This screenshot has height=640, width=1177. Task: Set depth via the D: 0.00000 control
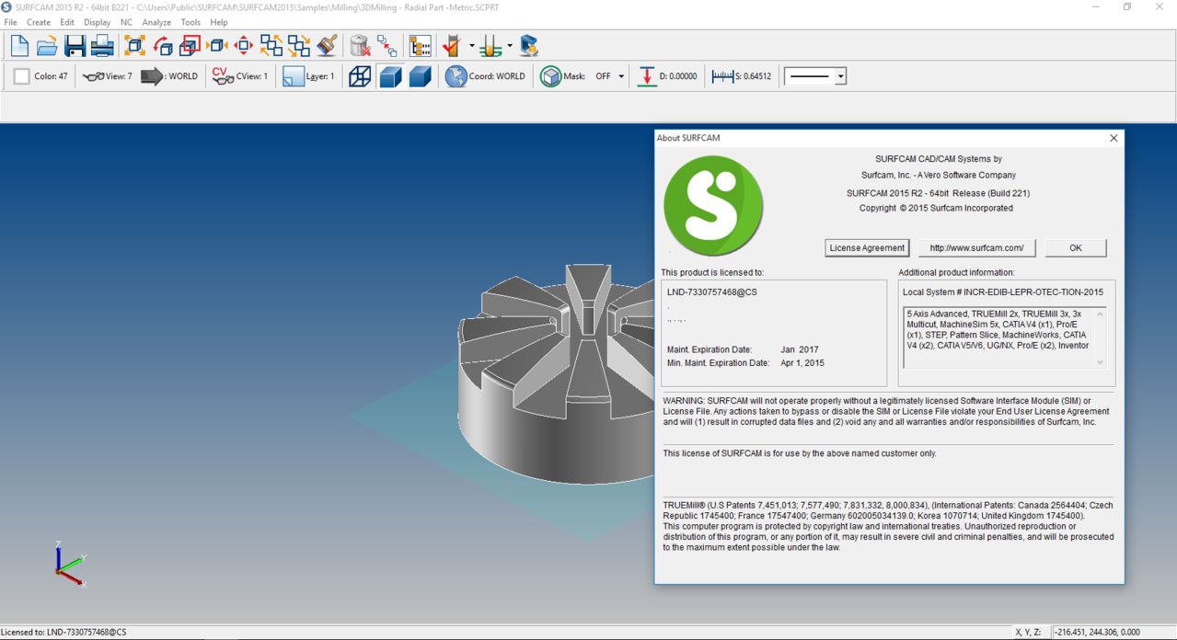coord(666,76)
